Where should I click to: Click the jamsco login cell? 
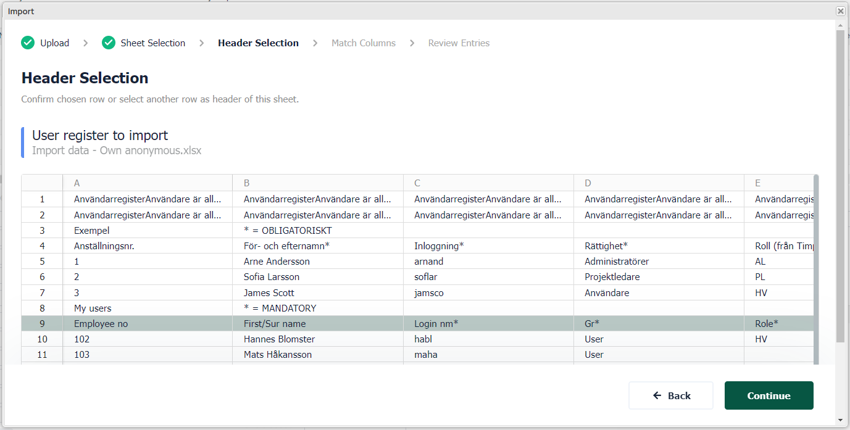click(x=488, y=292)
